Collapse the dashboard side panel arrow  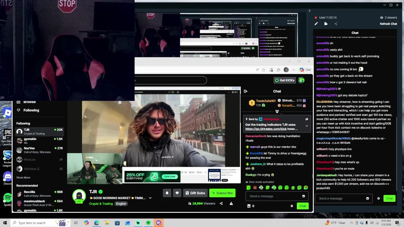coord(309,11)
